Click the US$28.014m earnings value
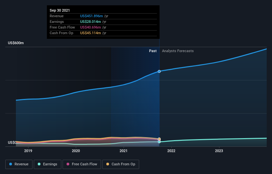The height and width of the screenshot is (174, 272). coord(90,22)
